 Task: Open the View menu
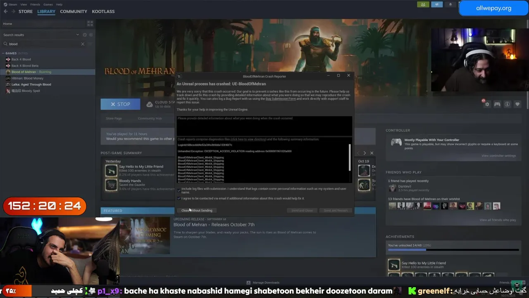tap(24, 5)
